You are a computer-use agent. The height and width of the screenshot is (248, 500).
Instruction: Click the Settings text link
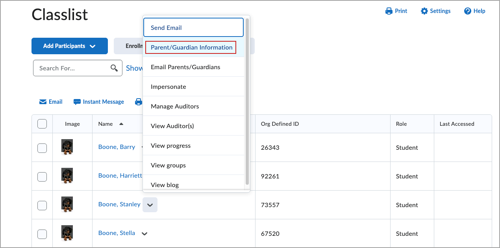tap(440, 11)
